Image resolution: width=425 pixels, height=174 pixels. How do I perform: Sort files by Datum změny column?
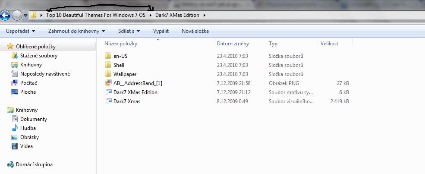pos(233,44)
